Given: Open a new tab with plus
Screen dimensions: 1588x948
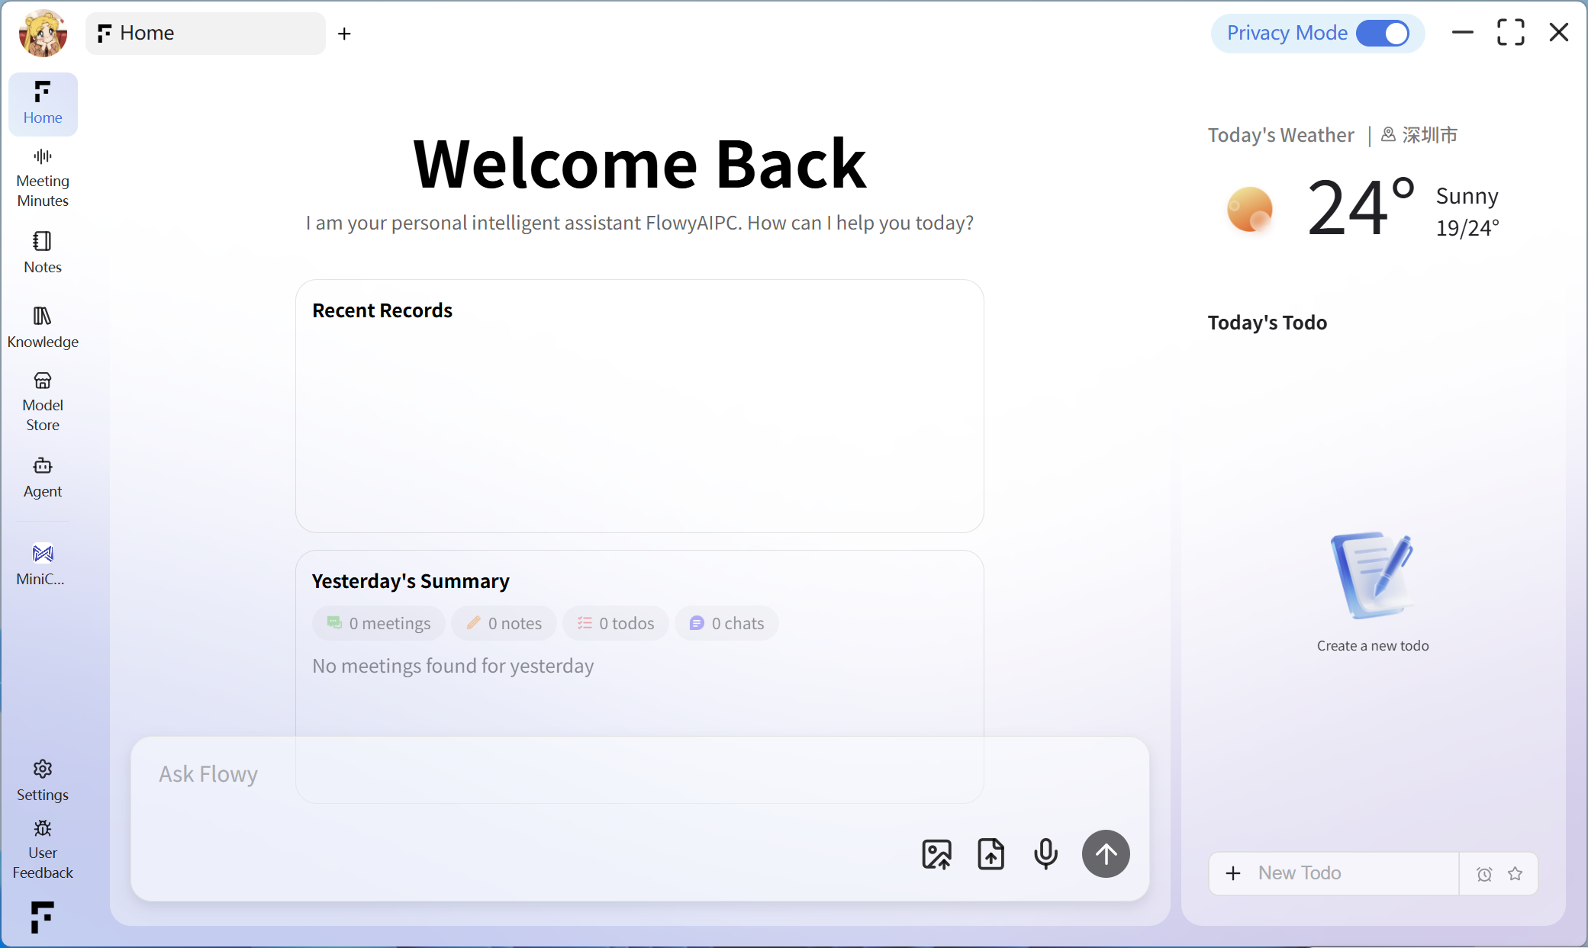Looking at the screenshot, I should [x=344, y=34].
